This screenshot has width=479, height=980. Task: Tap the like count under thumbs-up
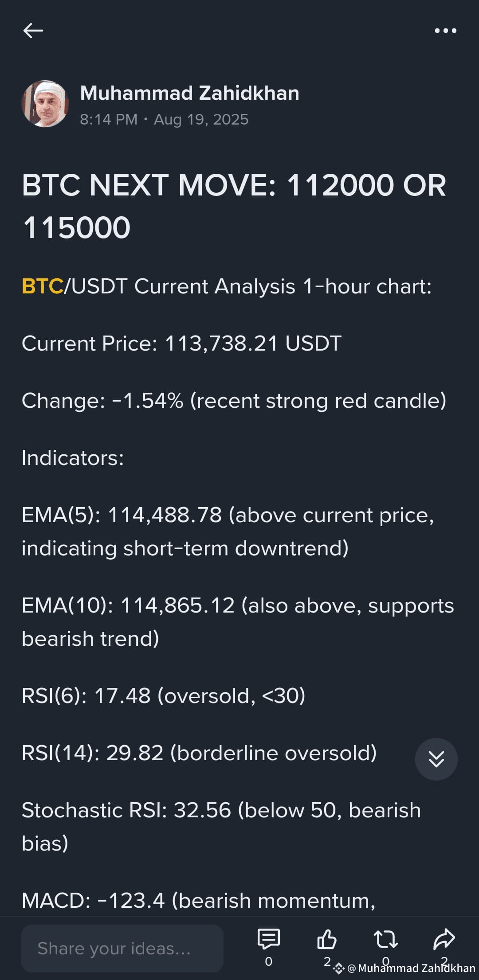327,961
